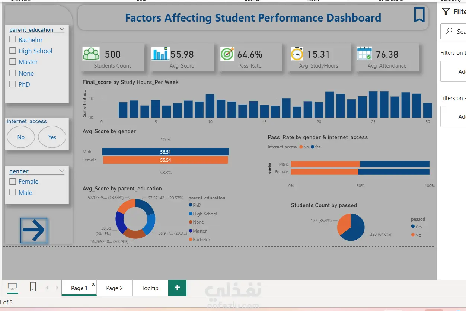The height and width of the screenshot is (311, 466).
Task: Click 'Students Count by passed' chart title
Action: [324, 205]
